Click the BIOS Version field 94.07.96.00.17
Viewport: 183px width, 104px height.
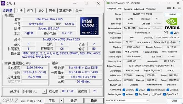coord(143,33)
